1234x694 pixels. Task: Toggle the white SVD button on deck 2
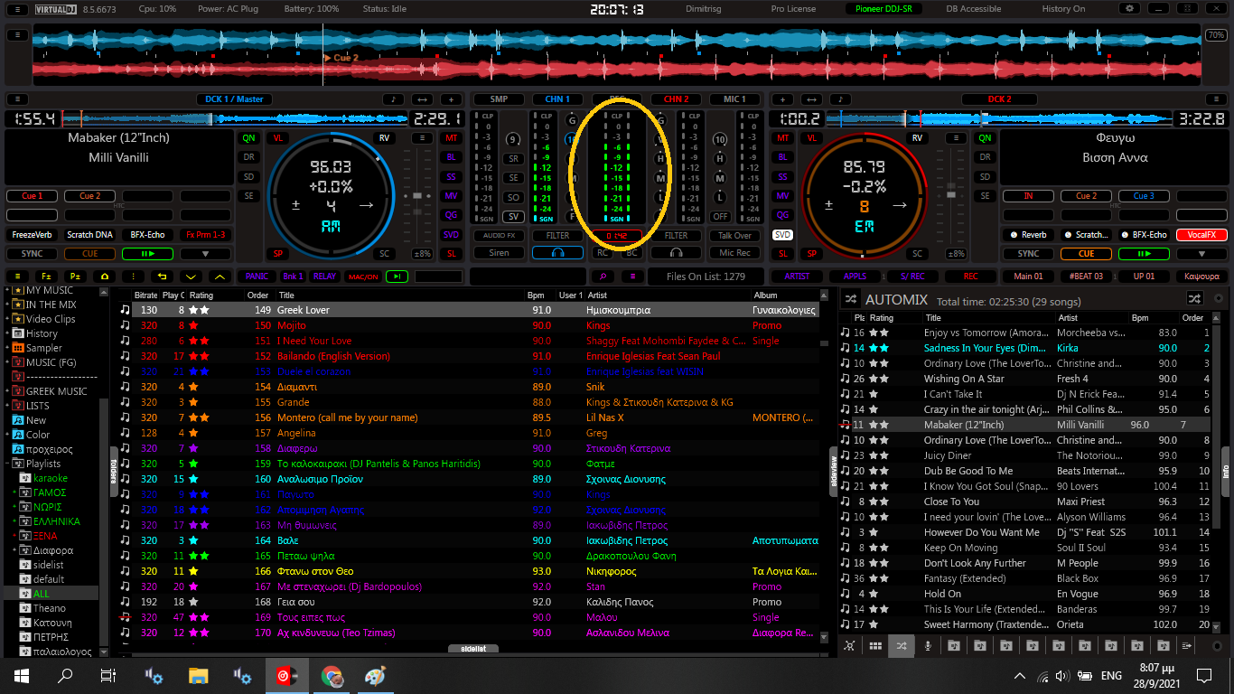782,235
